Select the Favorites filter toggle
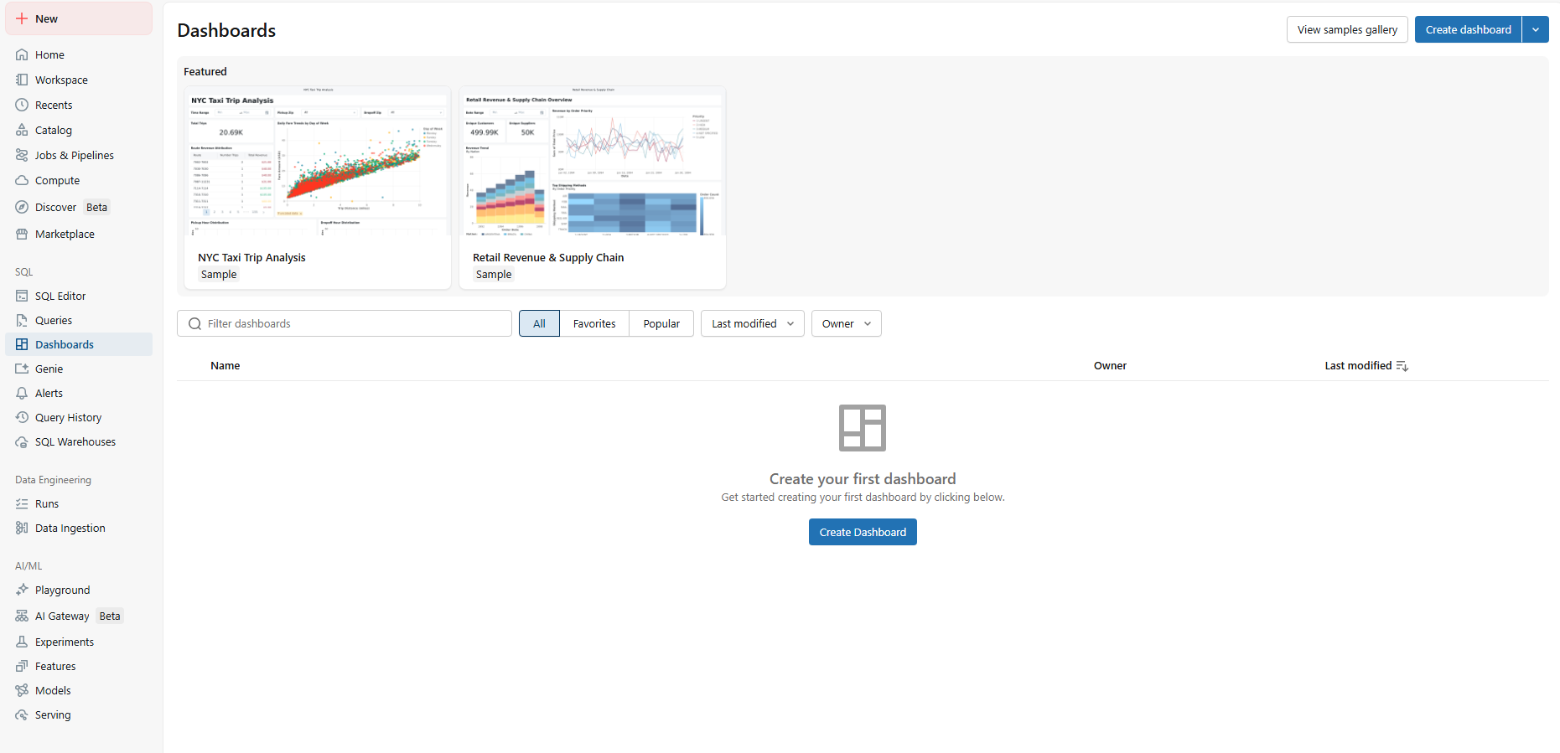This screenshot has width=1560, height=753. tap(594, 323)
